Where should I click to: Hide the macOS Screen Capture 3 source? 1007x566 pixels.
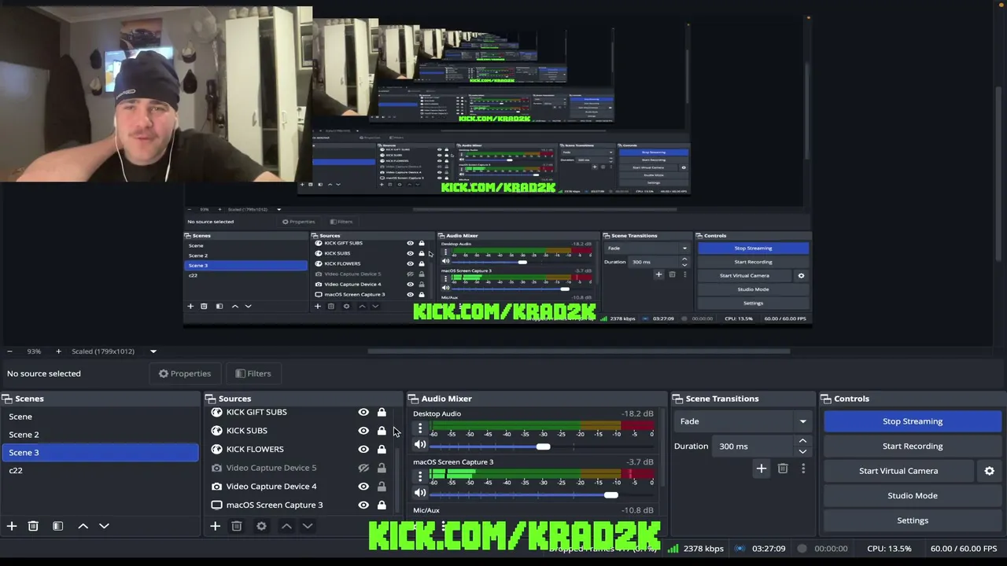[x=363, y=505]
